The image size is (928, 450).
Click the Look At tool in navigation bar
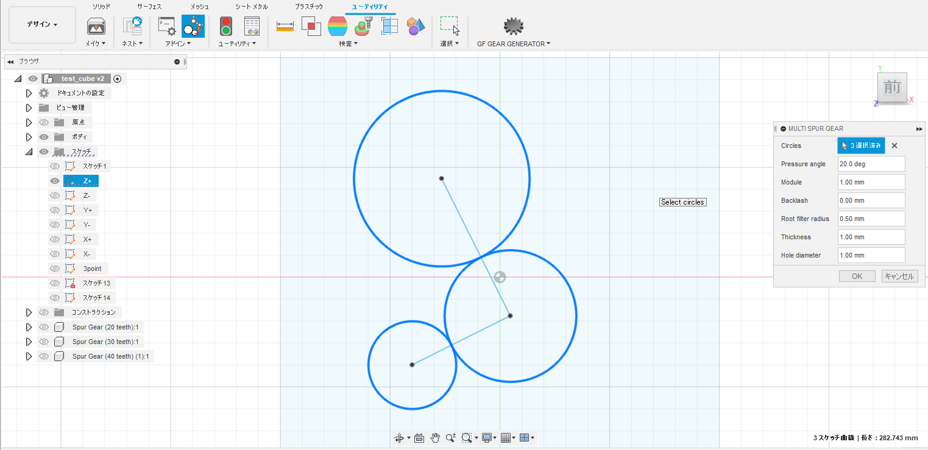click(419, 437)
